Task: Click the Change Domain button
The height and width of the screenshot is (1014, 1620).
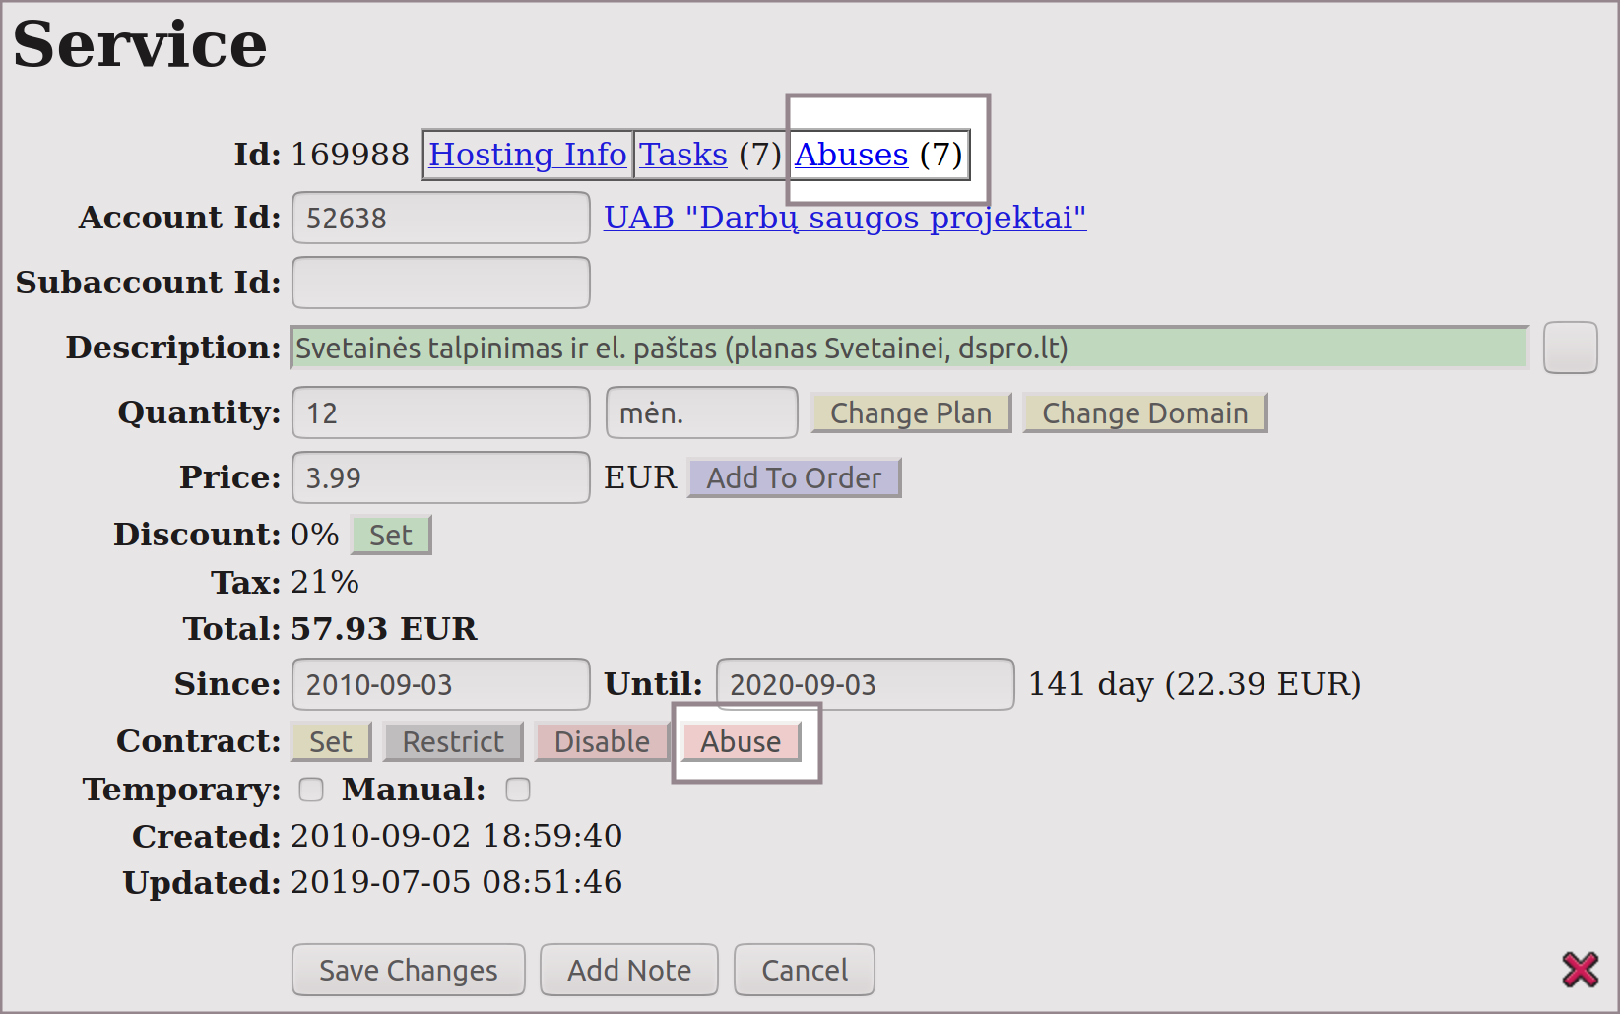Action: click(1144, 412)
